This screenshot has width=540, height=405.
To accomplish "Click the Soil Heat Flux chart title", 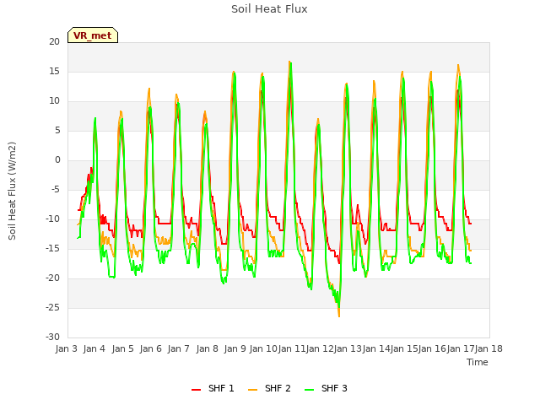I will [269, 9].
